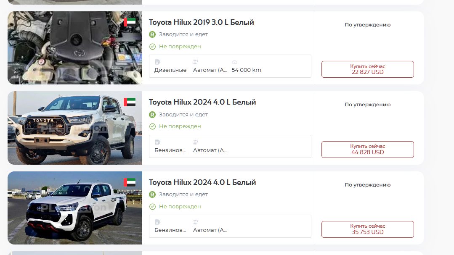Open the engine bay photo of the Hilux 2019
454x255 pixels.
point(75,48)
